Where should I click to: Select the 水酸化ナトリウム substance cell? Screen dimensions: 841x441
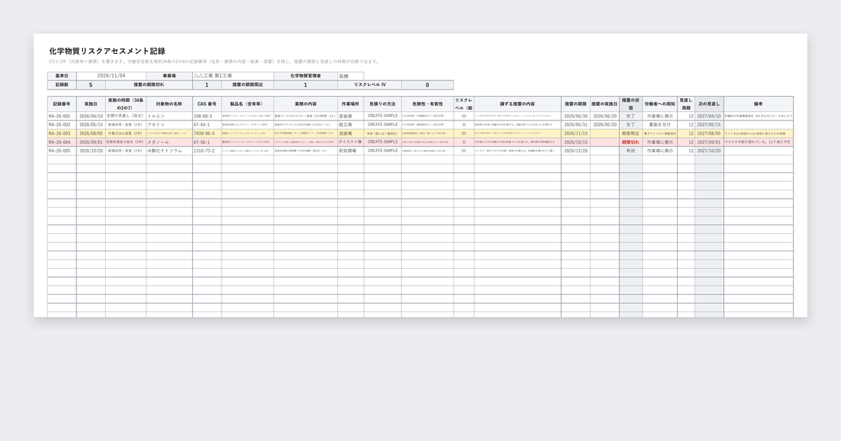[x=169, y=150]
